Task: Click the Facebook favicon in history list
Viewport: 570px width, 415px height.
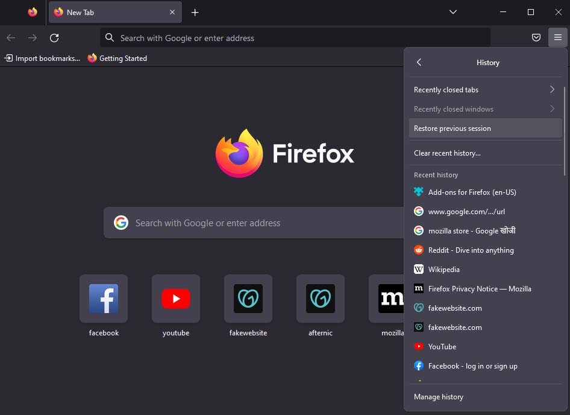Action: (x=419, y=366)
